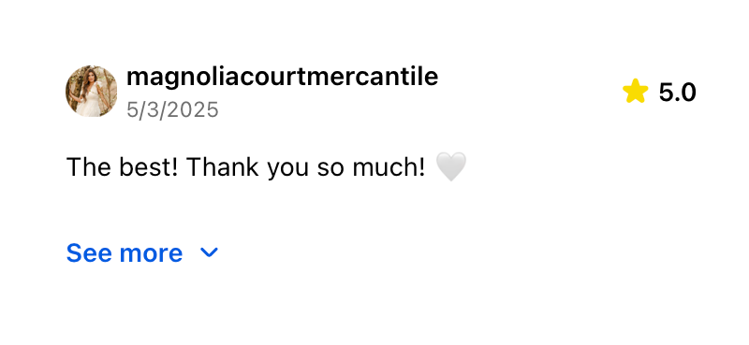Viewport: 749px width, 345px height.
Task: Click the downward arrow beside See more
Action: click(209, 252)
